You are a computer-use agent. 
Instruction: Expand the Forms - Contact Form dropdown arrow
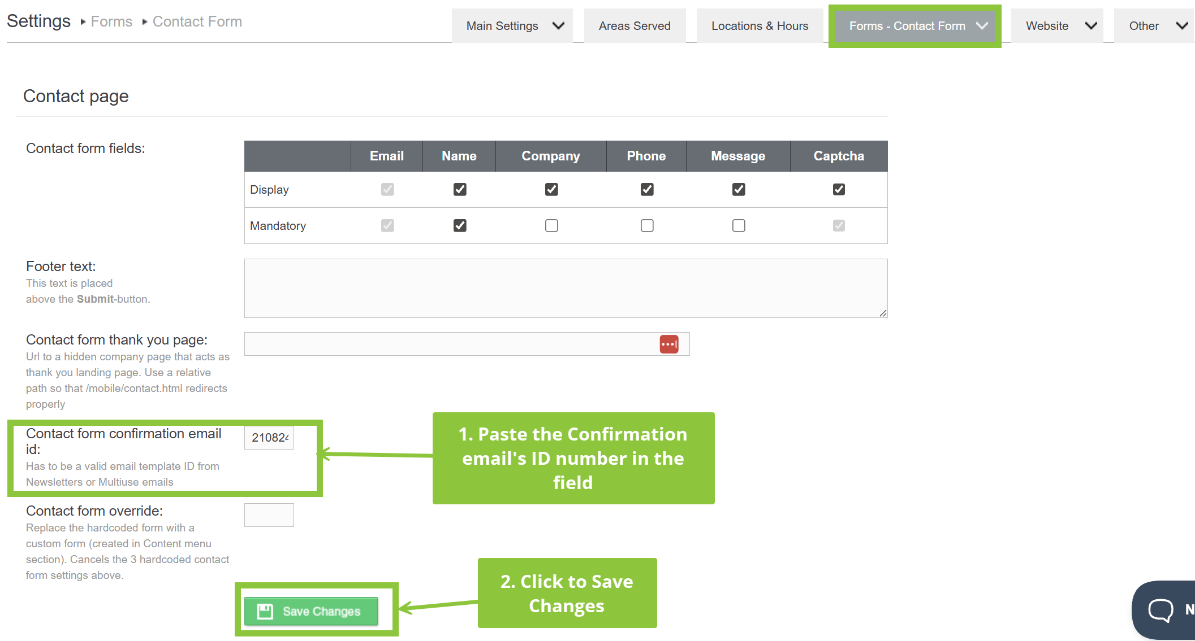(982, 26)
